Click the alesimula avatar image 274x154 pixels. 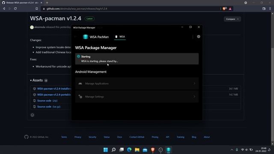32,27
